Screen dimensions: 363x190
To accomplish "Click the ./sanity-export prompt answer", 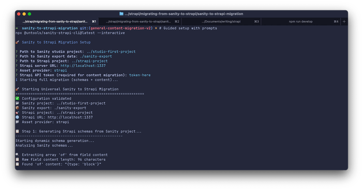I will [96, 56].
